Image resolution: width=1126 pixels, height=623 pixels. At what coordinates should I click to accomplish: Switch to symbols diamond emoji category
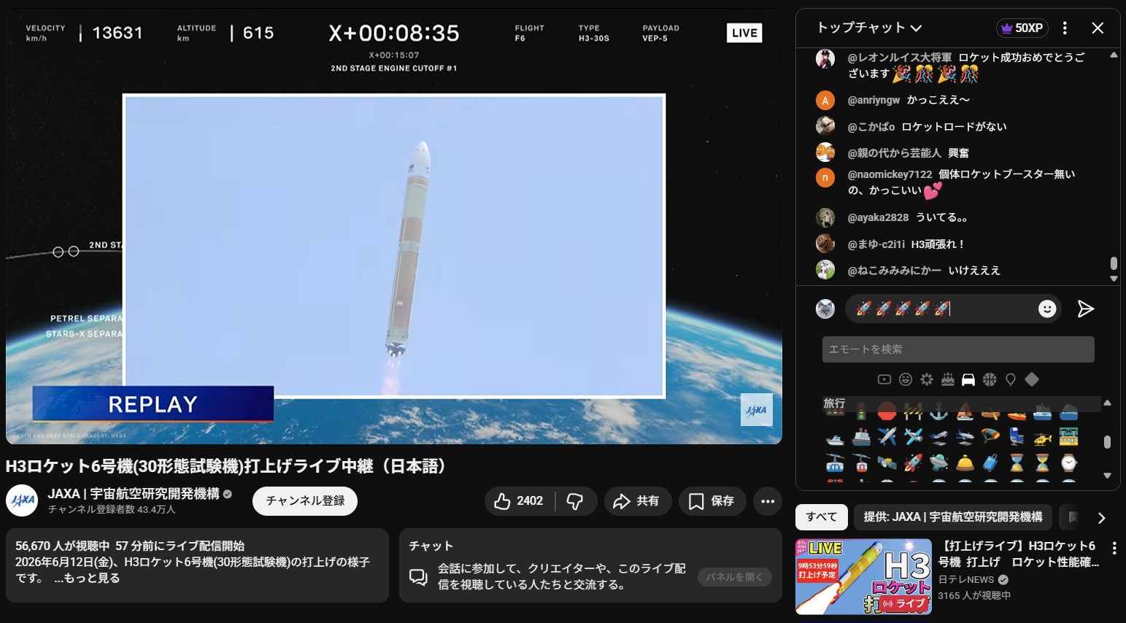(1032, 379)
